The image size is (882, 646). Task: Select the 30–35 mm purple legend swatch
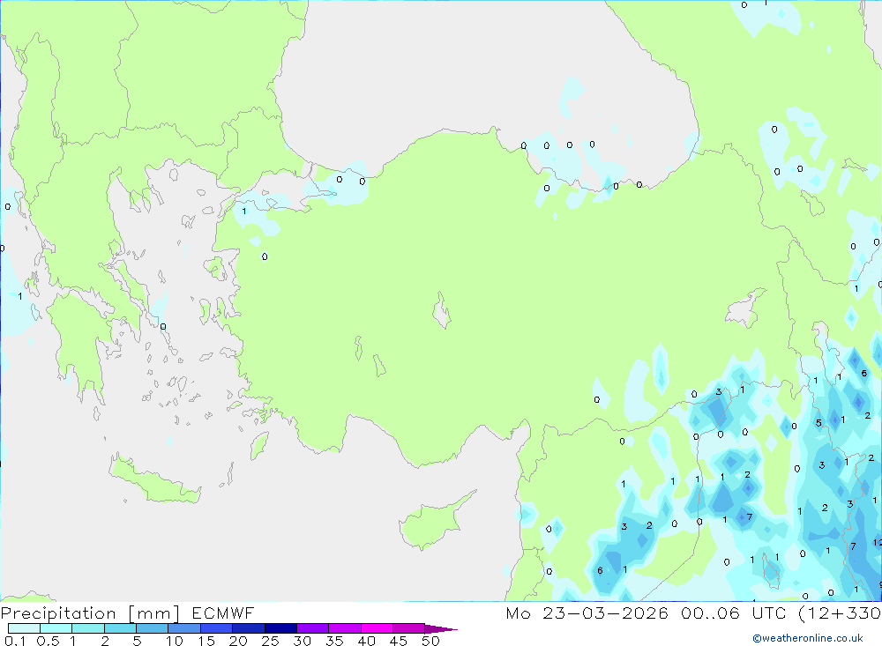click(x=312, y=628)
